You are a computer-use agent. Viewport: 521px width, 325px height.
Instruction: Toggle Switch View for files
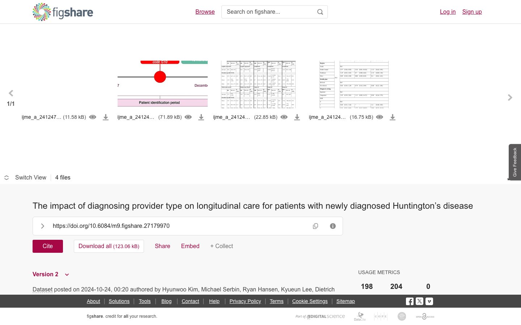(25, 178)
